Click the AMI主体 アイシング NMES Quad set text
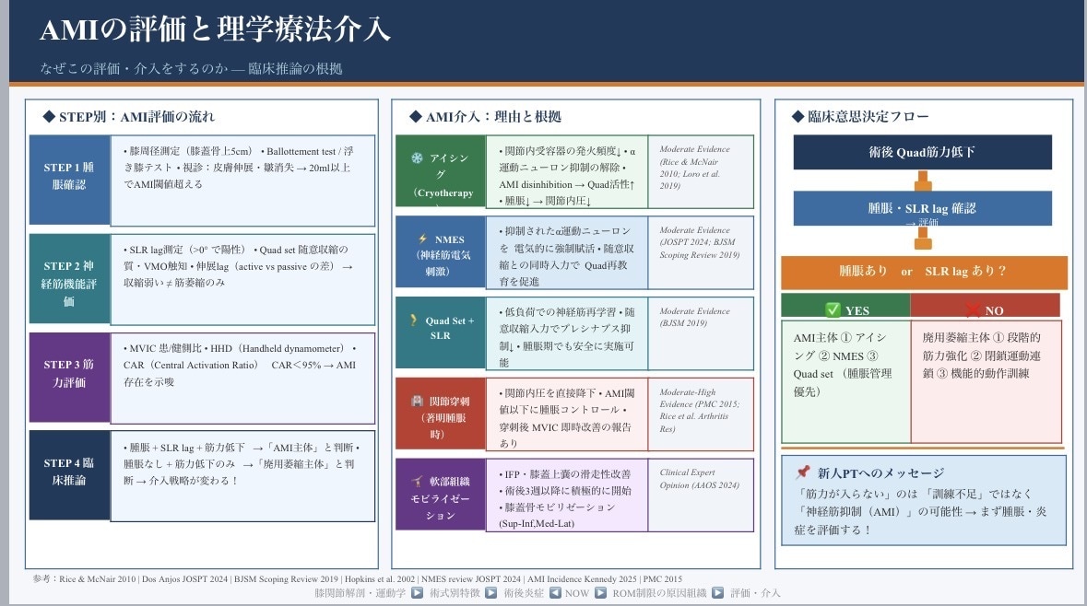 tap(842, 365)
